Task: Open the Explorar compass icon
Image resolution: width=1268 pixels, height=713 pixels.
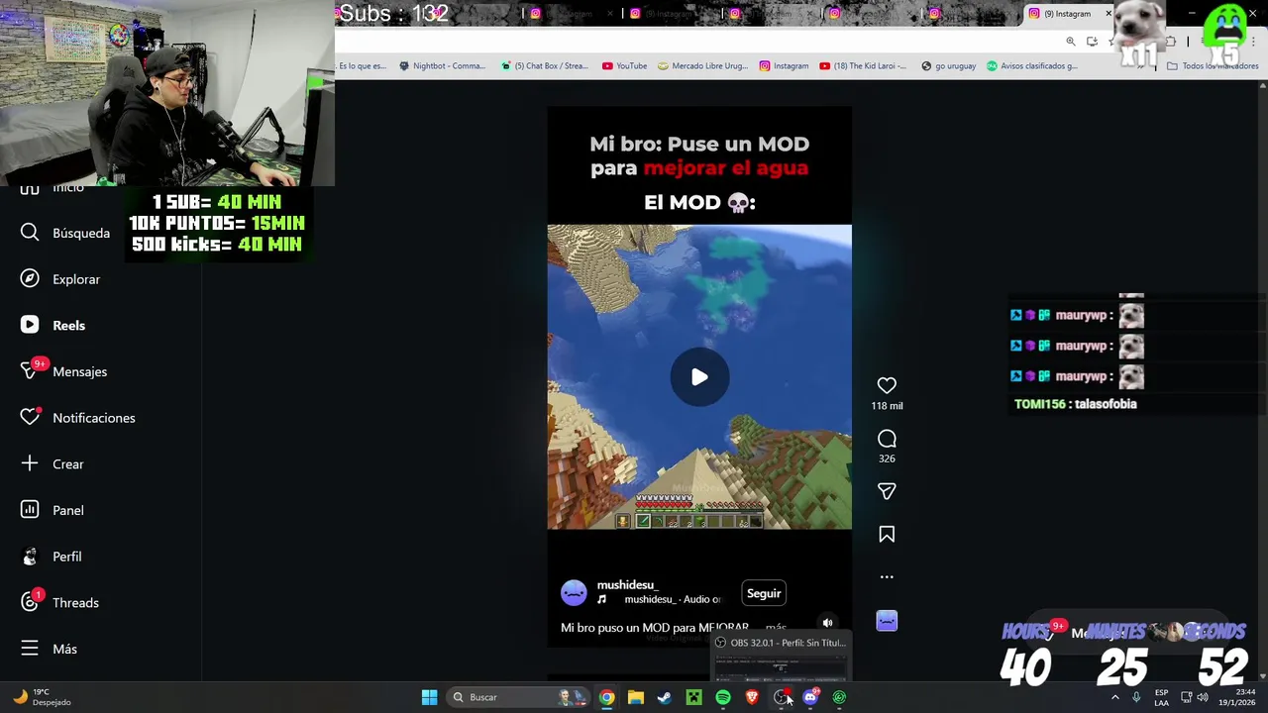Action: 30,279
